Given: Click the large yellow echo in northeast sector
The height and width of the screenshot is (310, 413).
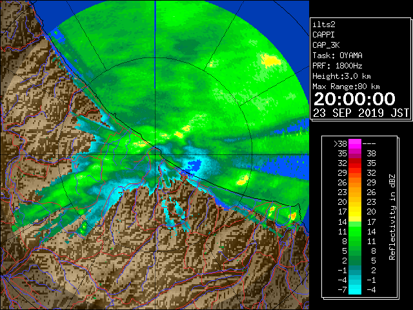Looking at the screenshot, I should point(270,60).
